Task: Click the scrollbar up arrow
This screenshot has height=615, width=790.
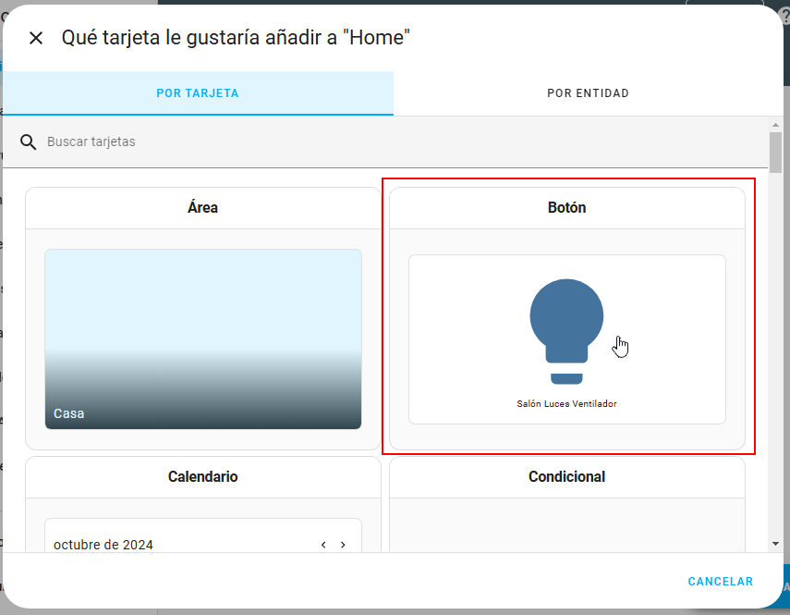Action: 775,125
